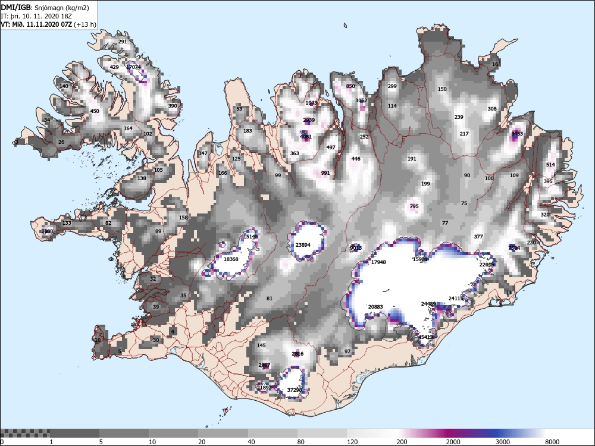The image size is (595, 446).
Task: Click the snow value 15901
Action: click(x=421, y=259)
